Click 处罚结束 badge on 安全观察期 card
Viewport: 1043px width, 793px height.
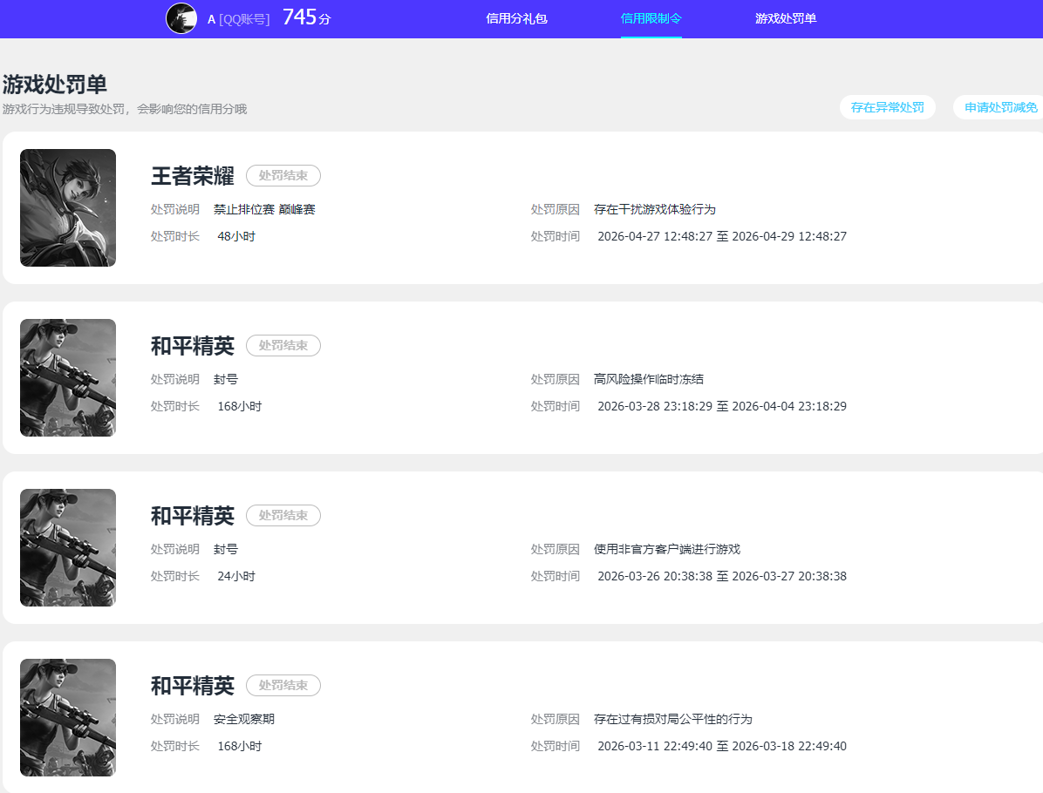pos(283,685)
